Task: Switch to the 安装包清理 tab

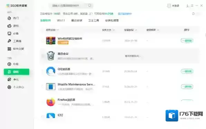Action: (x=112, y=20)
